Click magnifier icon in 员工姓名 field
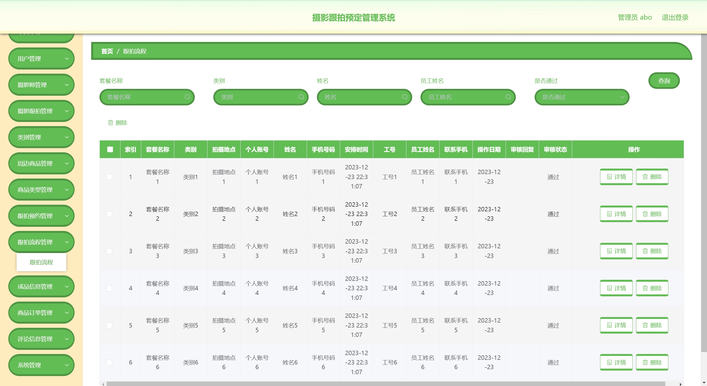The image size is (707, 386). (x=508, y=97)
